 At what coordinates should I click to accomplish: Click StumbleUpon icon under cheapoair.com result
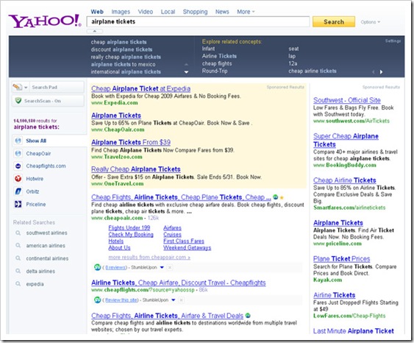97,267
